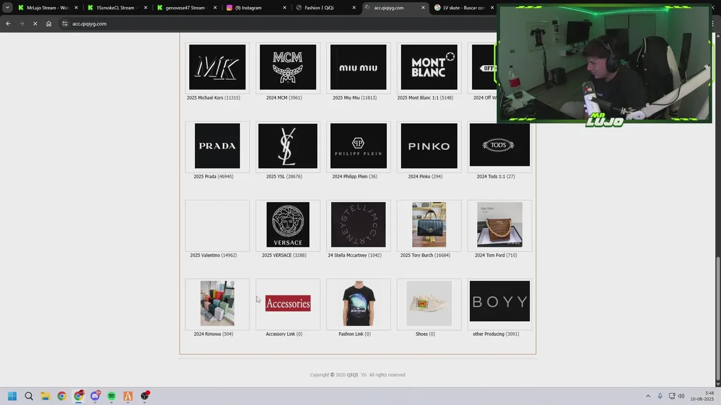Image resolution: width=721 pixels, height=405 pixels.
Task: Click '2024 Tom Ford (710)' text link
Action: [496, 255]
